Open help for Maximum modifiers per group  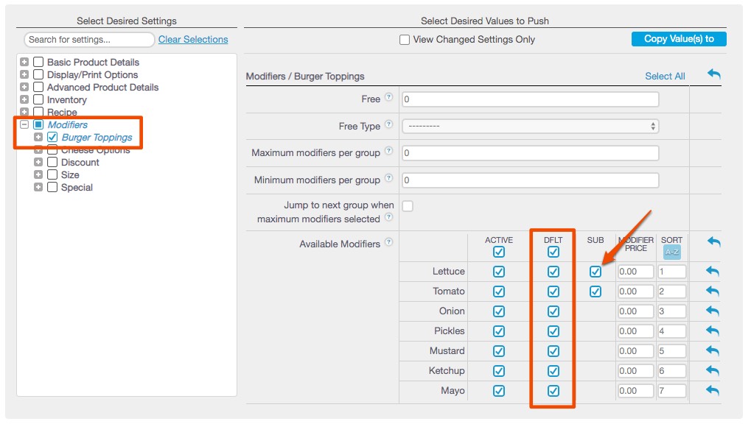click(391, 151)
